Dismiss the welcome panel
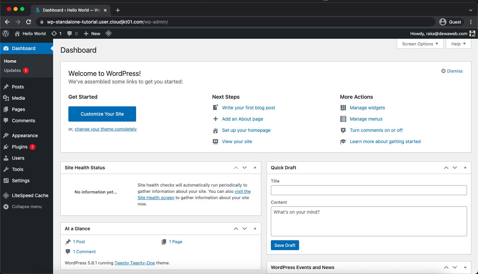The height and width of the screenshot is (274, 478). [452, 71]
